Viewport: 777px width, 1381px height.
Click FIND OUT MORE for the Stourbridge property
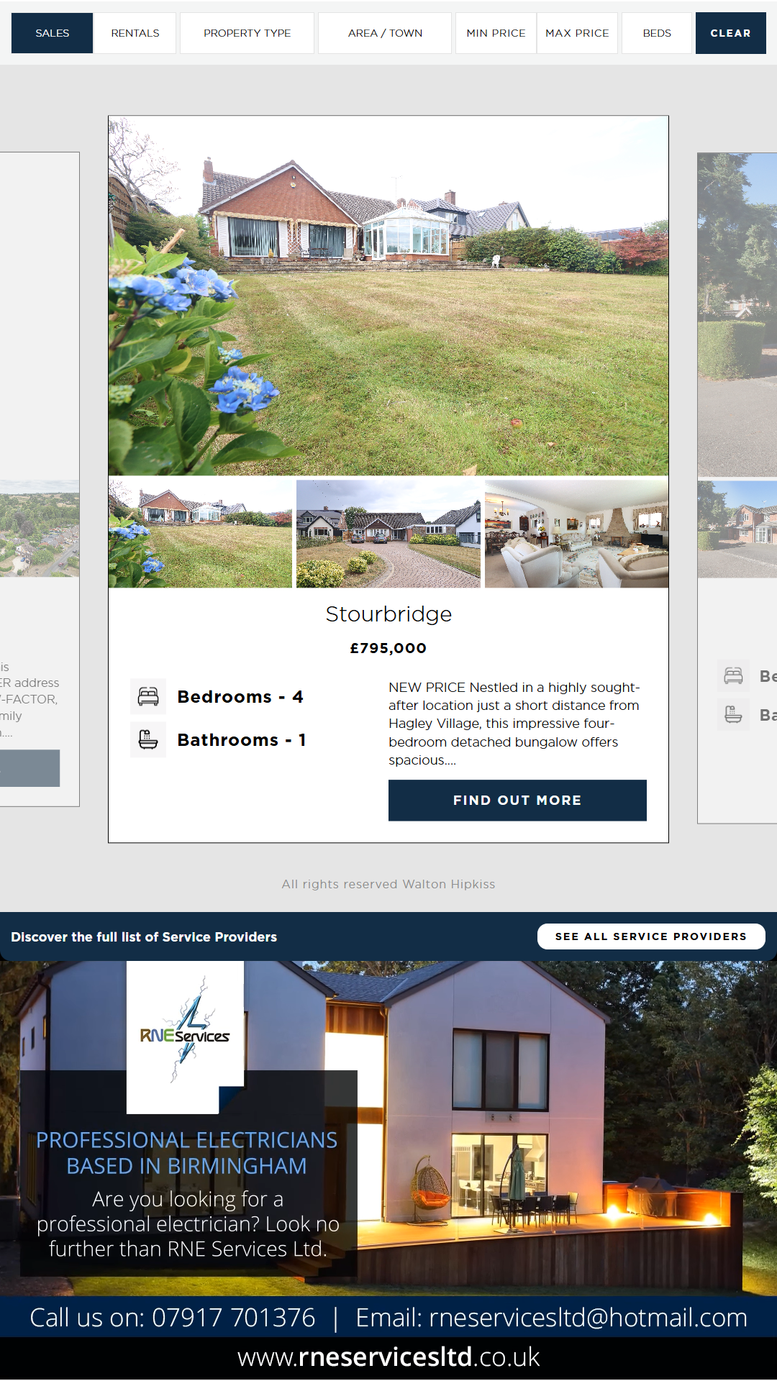point(517,801)
